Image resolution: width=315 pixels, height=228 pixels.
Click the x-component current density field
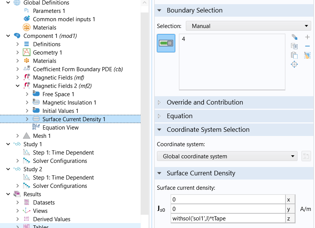pos(228,199)
